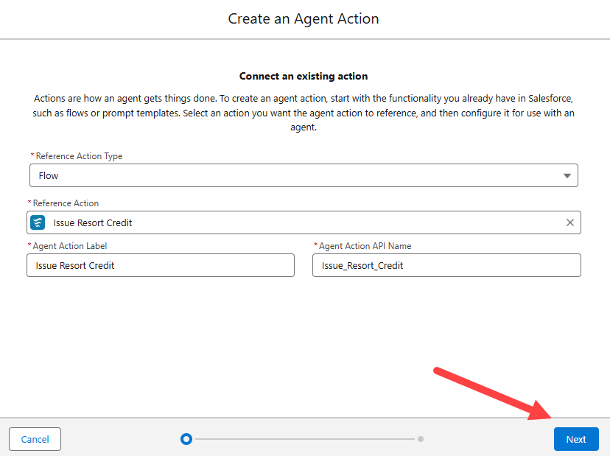Click the Flow icon in Reference Action field
Screen dimensions: 610x456
pyautogui.click(x=38, y=222)
